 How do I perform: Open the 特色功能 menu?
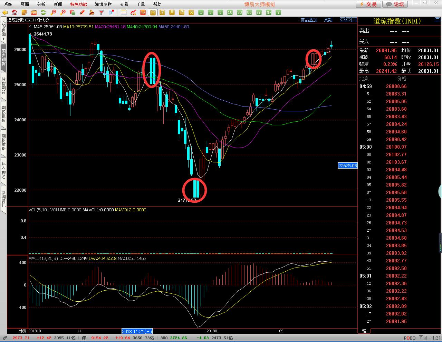[78, 4]
